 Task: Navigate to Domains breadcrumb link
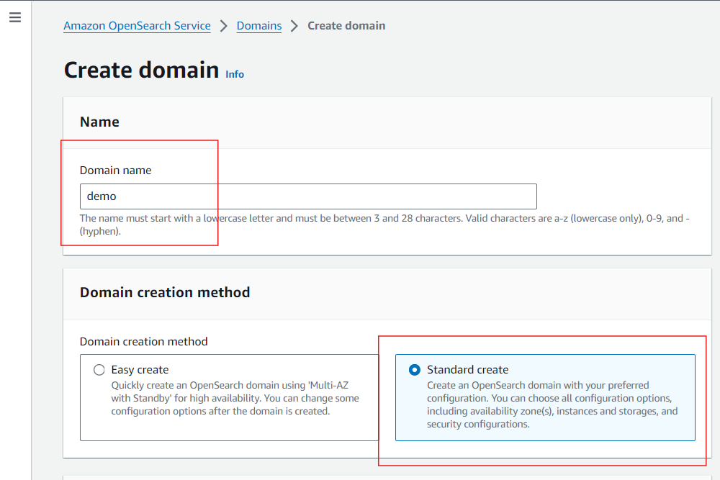[x=258, y=26]
